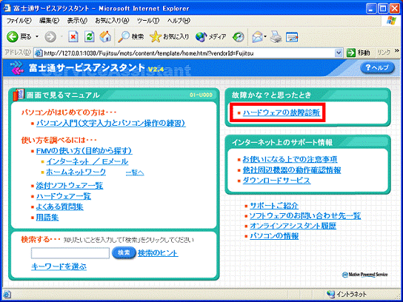Open the 編集(E) menu
The image size is (403, 302).
(49, 21)
